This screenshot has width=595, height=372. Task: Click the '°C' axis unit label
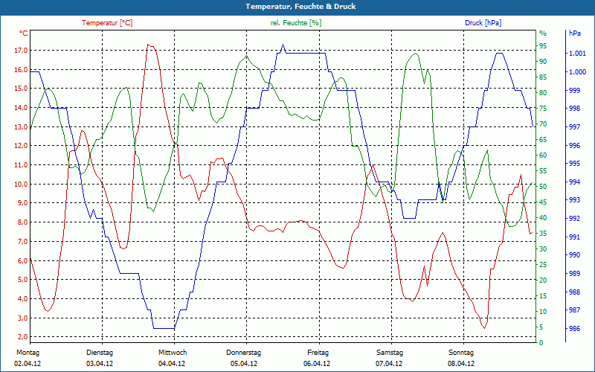click(x=24, y=33)
